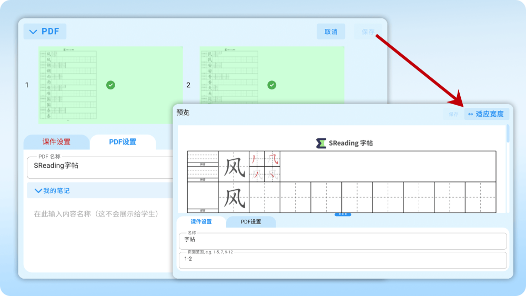Collapse the PDF section header
Image resolution: width=526 pixels, height=296 pixels.
[x=45, y=32]
